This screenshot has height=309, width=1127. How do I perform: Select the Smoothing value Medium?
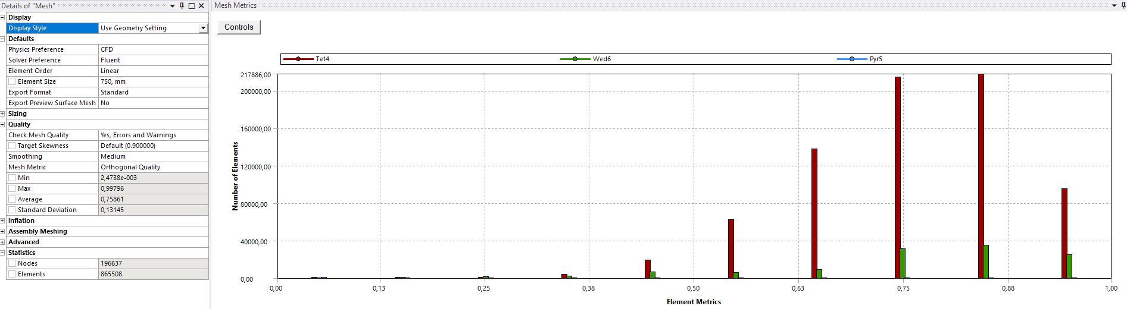point(153,156)
